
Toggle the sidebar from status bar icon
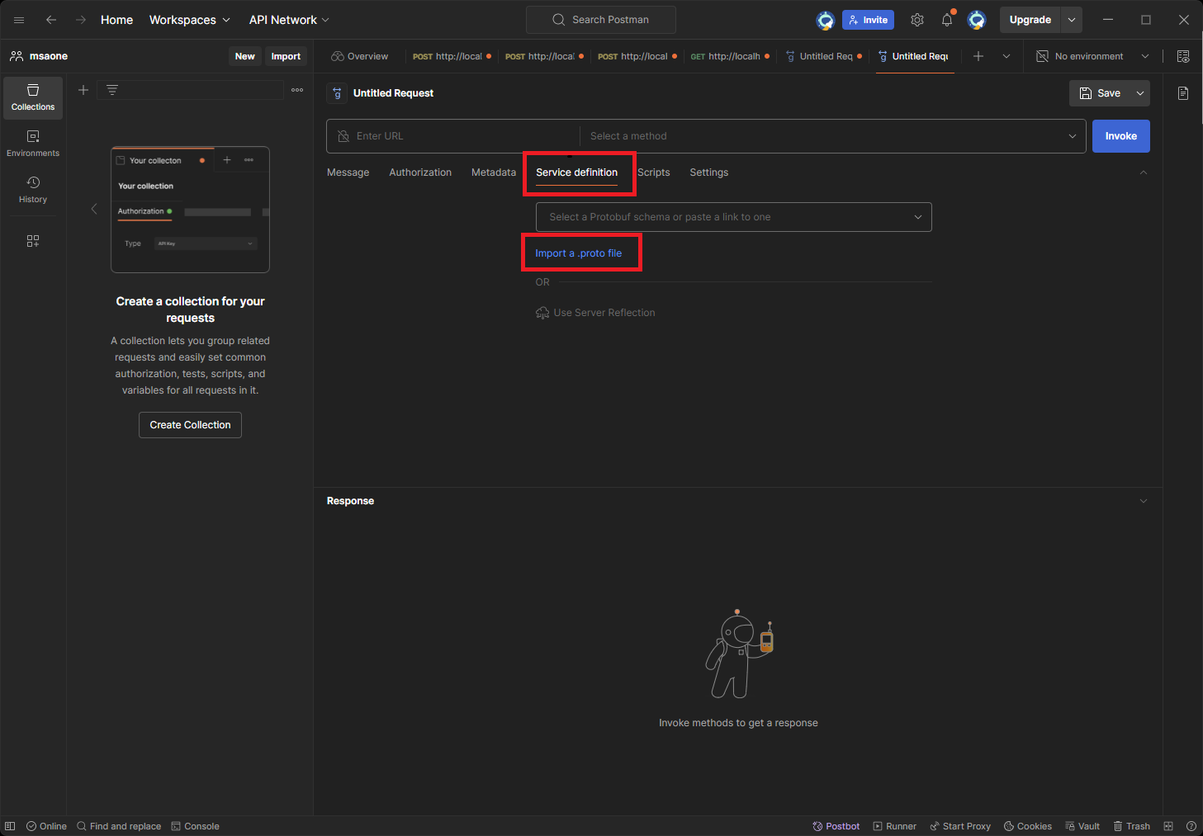[x=10, y=826]
